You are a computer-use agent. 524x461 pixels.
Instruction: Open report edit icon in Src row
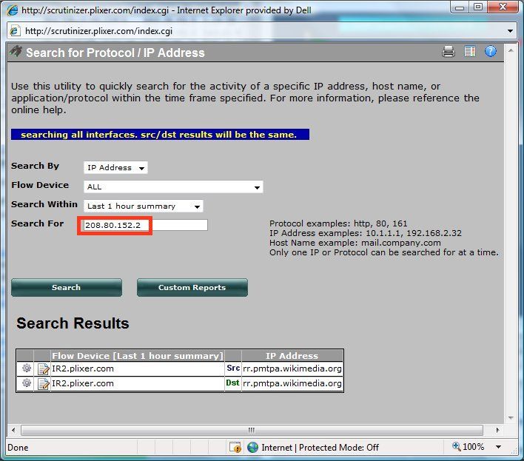click(43, 369)
